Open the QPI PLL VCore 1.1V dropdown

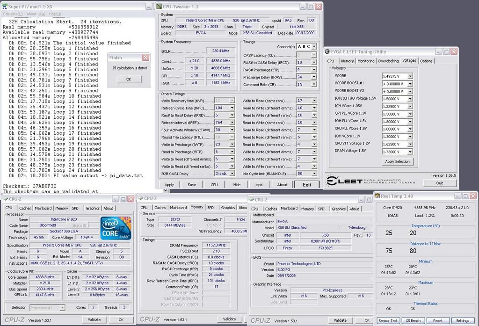410,114
